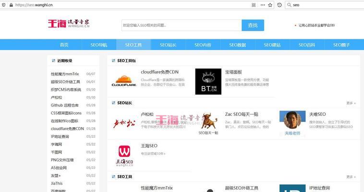
Task: Open the 卢松松 logo image
Action: click(x=124, y=123)
